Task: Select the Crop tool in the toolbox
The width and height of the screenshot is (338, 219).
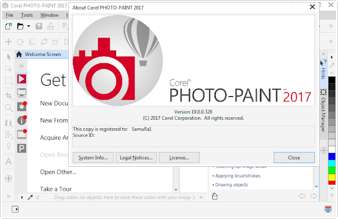Action: [9, 96]
